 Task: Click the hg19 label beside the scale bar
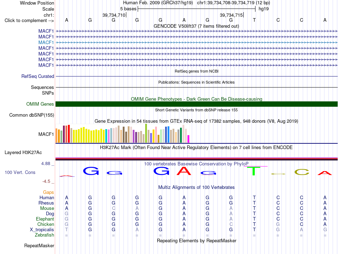point(263,9)
